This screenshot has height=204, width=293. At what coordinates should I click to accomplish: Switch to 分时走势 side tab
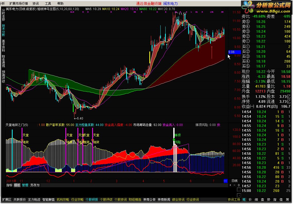click(3, 15)
